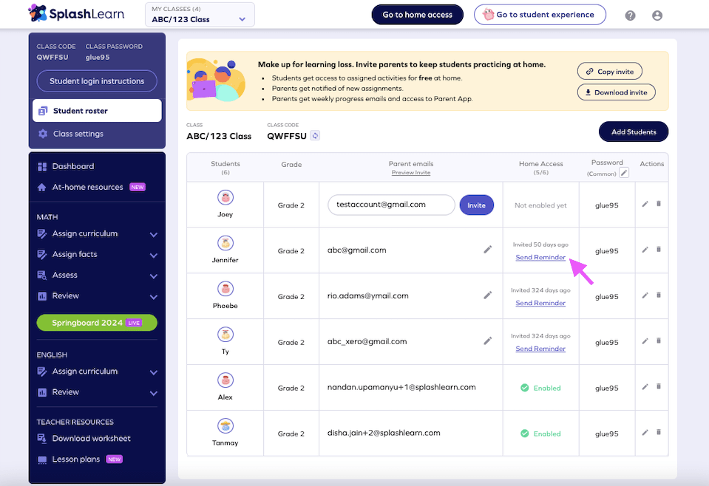Click Go to student experience

540,15
